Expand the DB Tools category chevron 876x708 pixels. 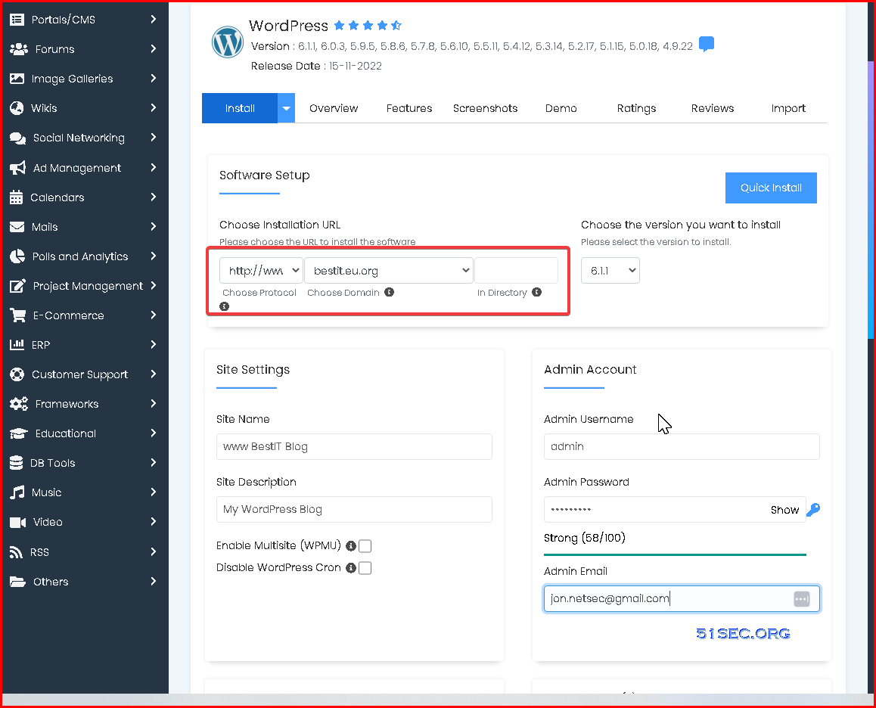(x=153, y=463)
